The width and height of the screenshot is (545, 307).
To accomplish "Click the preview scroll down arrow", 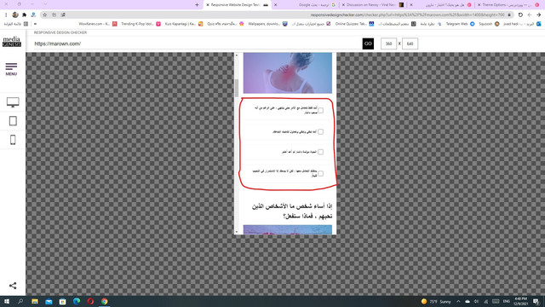I will pos(237,232).
